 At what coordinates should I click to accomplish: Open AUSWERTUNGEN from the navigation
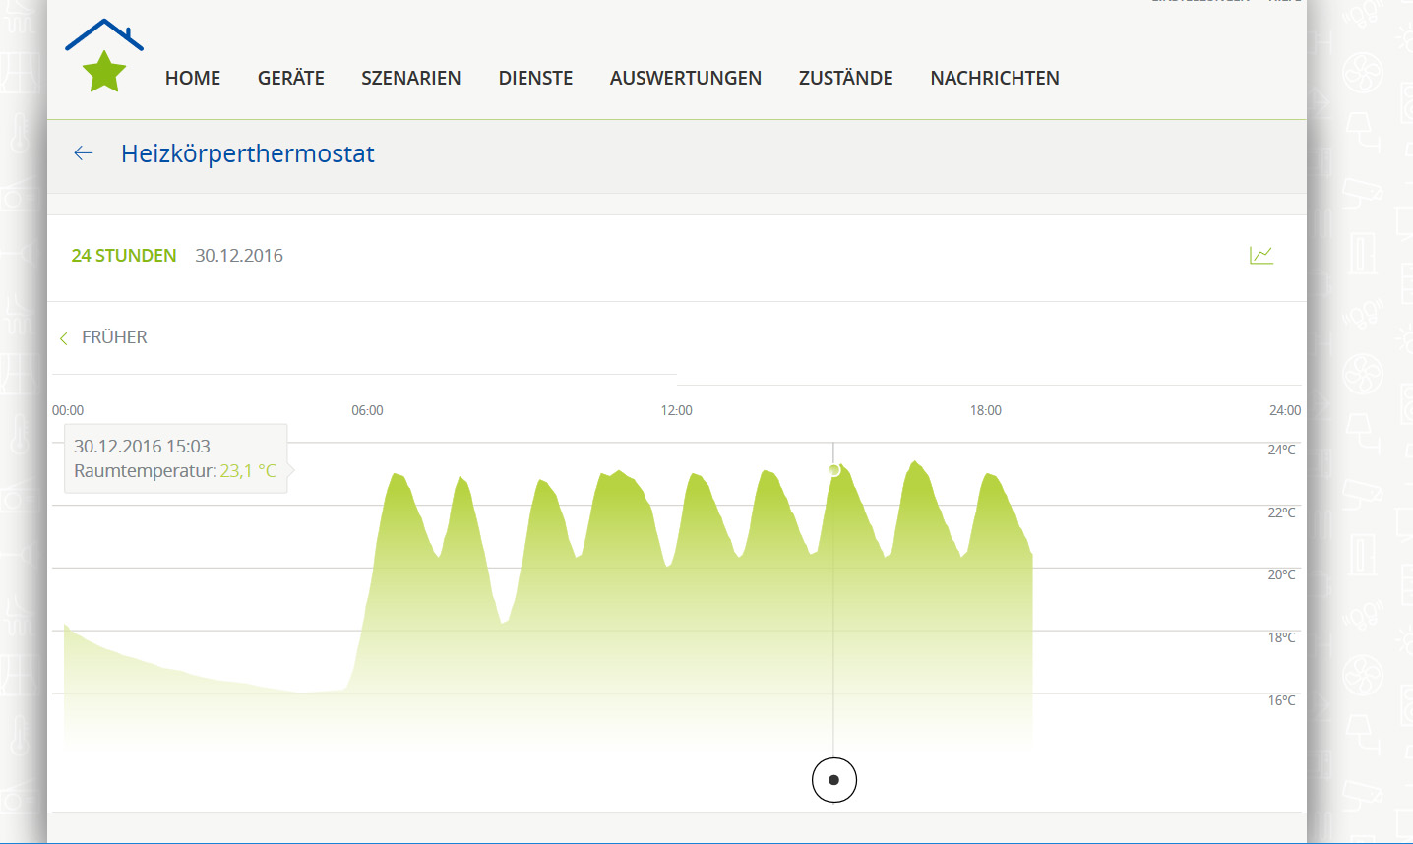(x=685, y=79)
